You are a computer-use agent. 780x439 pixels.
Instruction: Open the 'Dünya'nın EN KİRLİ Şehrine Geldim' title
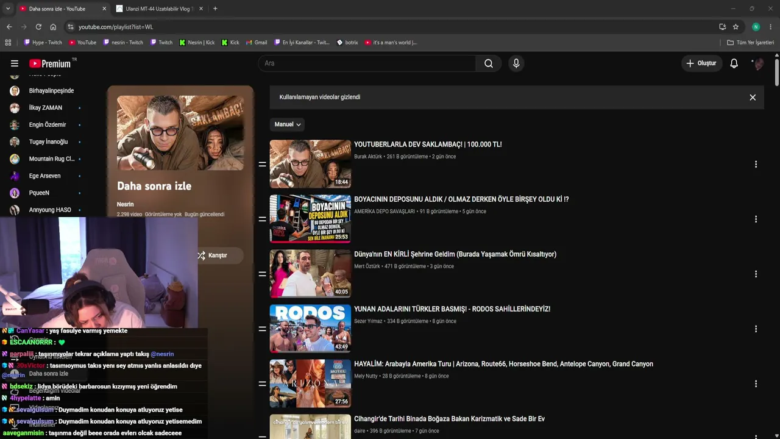tap(455, 254)
